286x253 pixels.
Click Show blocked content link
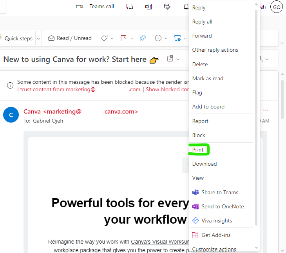point(167,90)
